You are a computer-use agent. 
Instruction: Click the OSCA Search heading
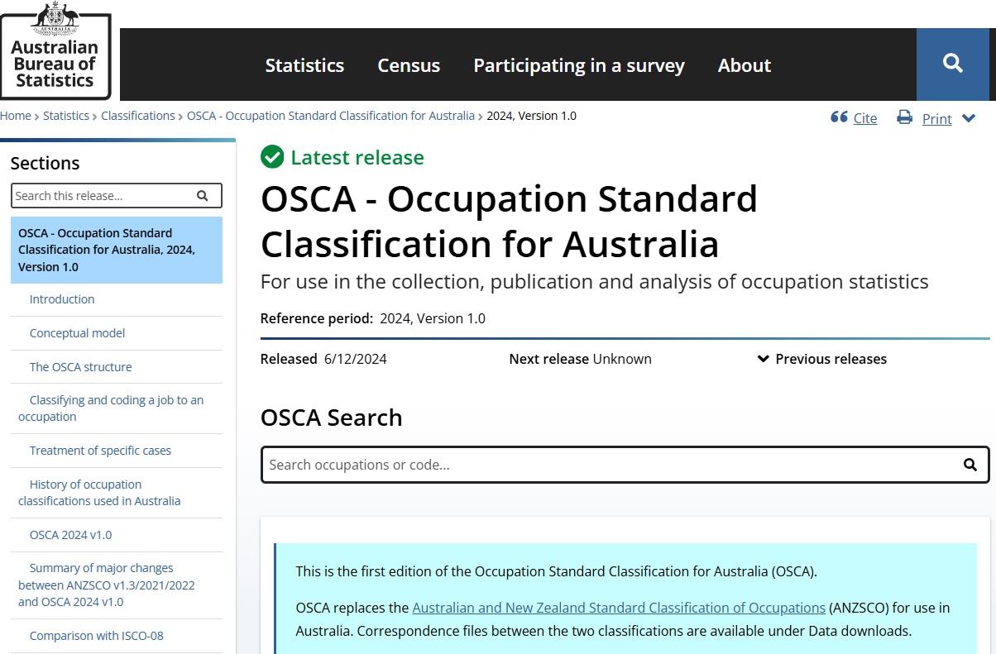click(332, 418)
